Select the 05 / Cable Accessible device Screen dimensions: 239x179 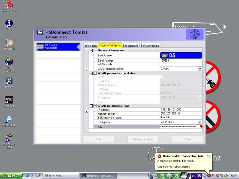[x=58, y=47]
